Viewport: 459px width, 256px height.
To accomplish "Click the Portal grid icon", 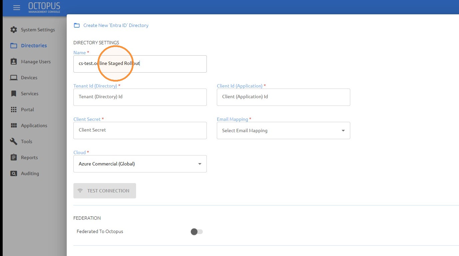I will pos(14,110).
